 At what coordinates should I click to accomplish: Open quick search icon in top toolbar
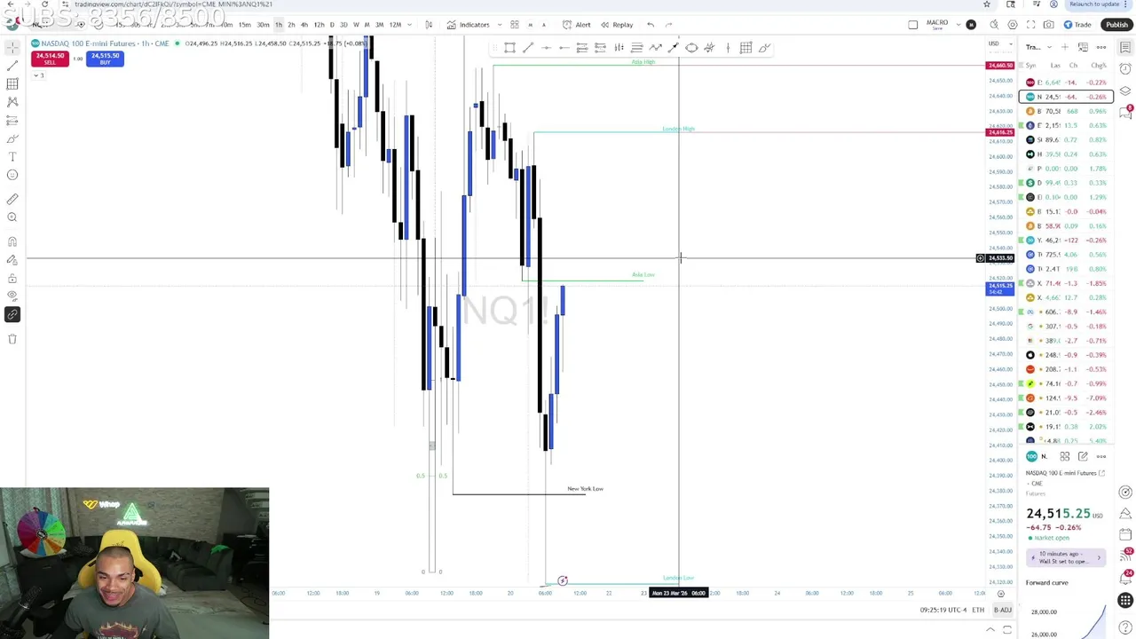(x=994, y=25)
